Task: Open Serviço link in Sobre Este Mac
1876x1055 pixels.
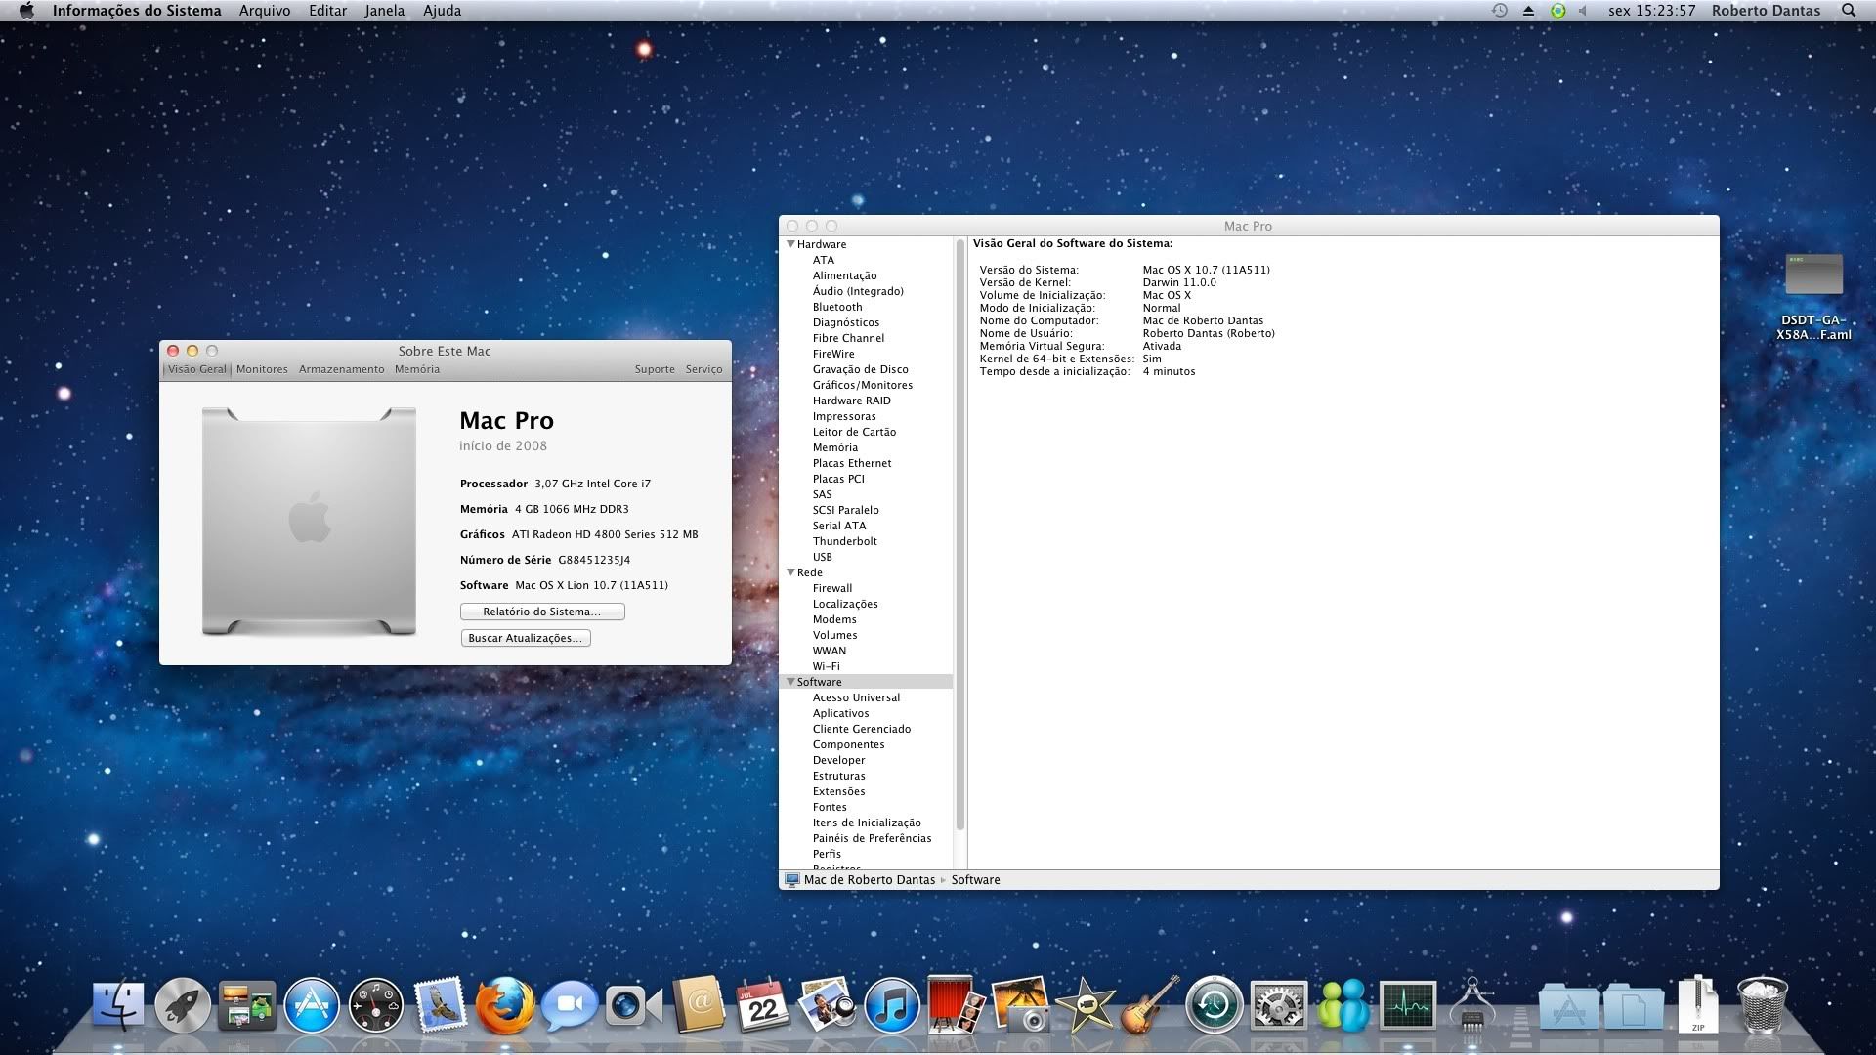Action: point(703,369)
